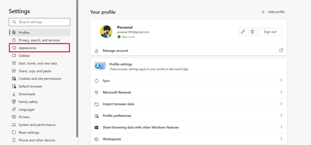The image size is (311, 145).
Task: Open Privacy, search, and services settings
Action: click(39, 40)
